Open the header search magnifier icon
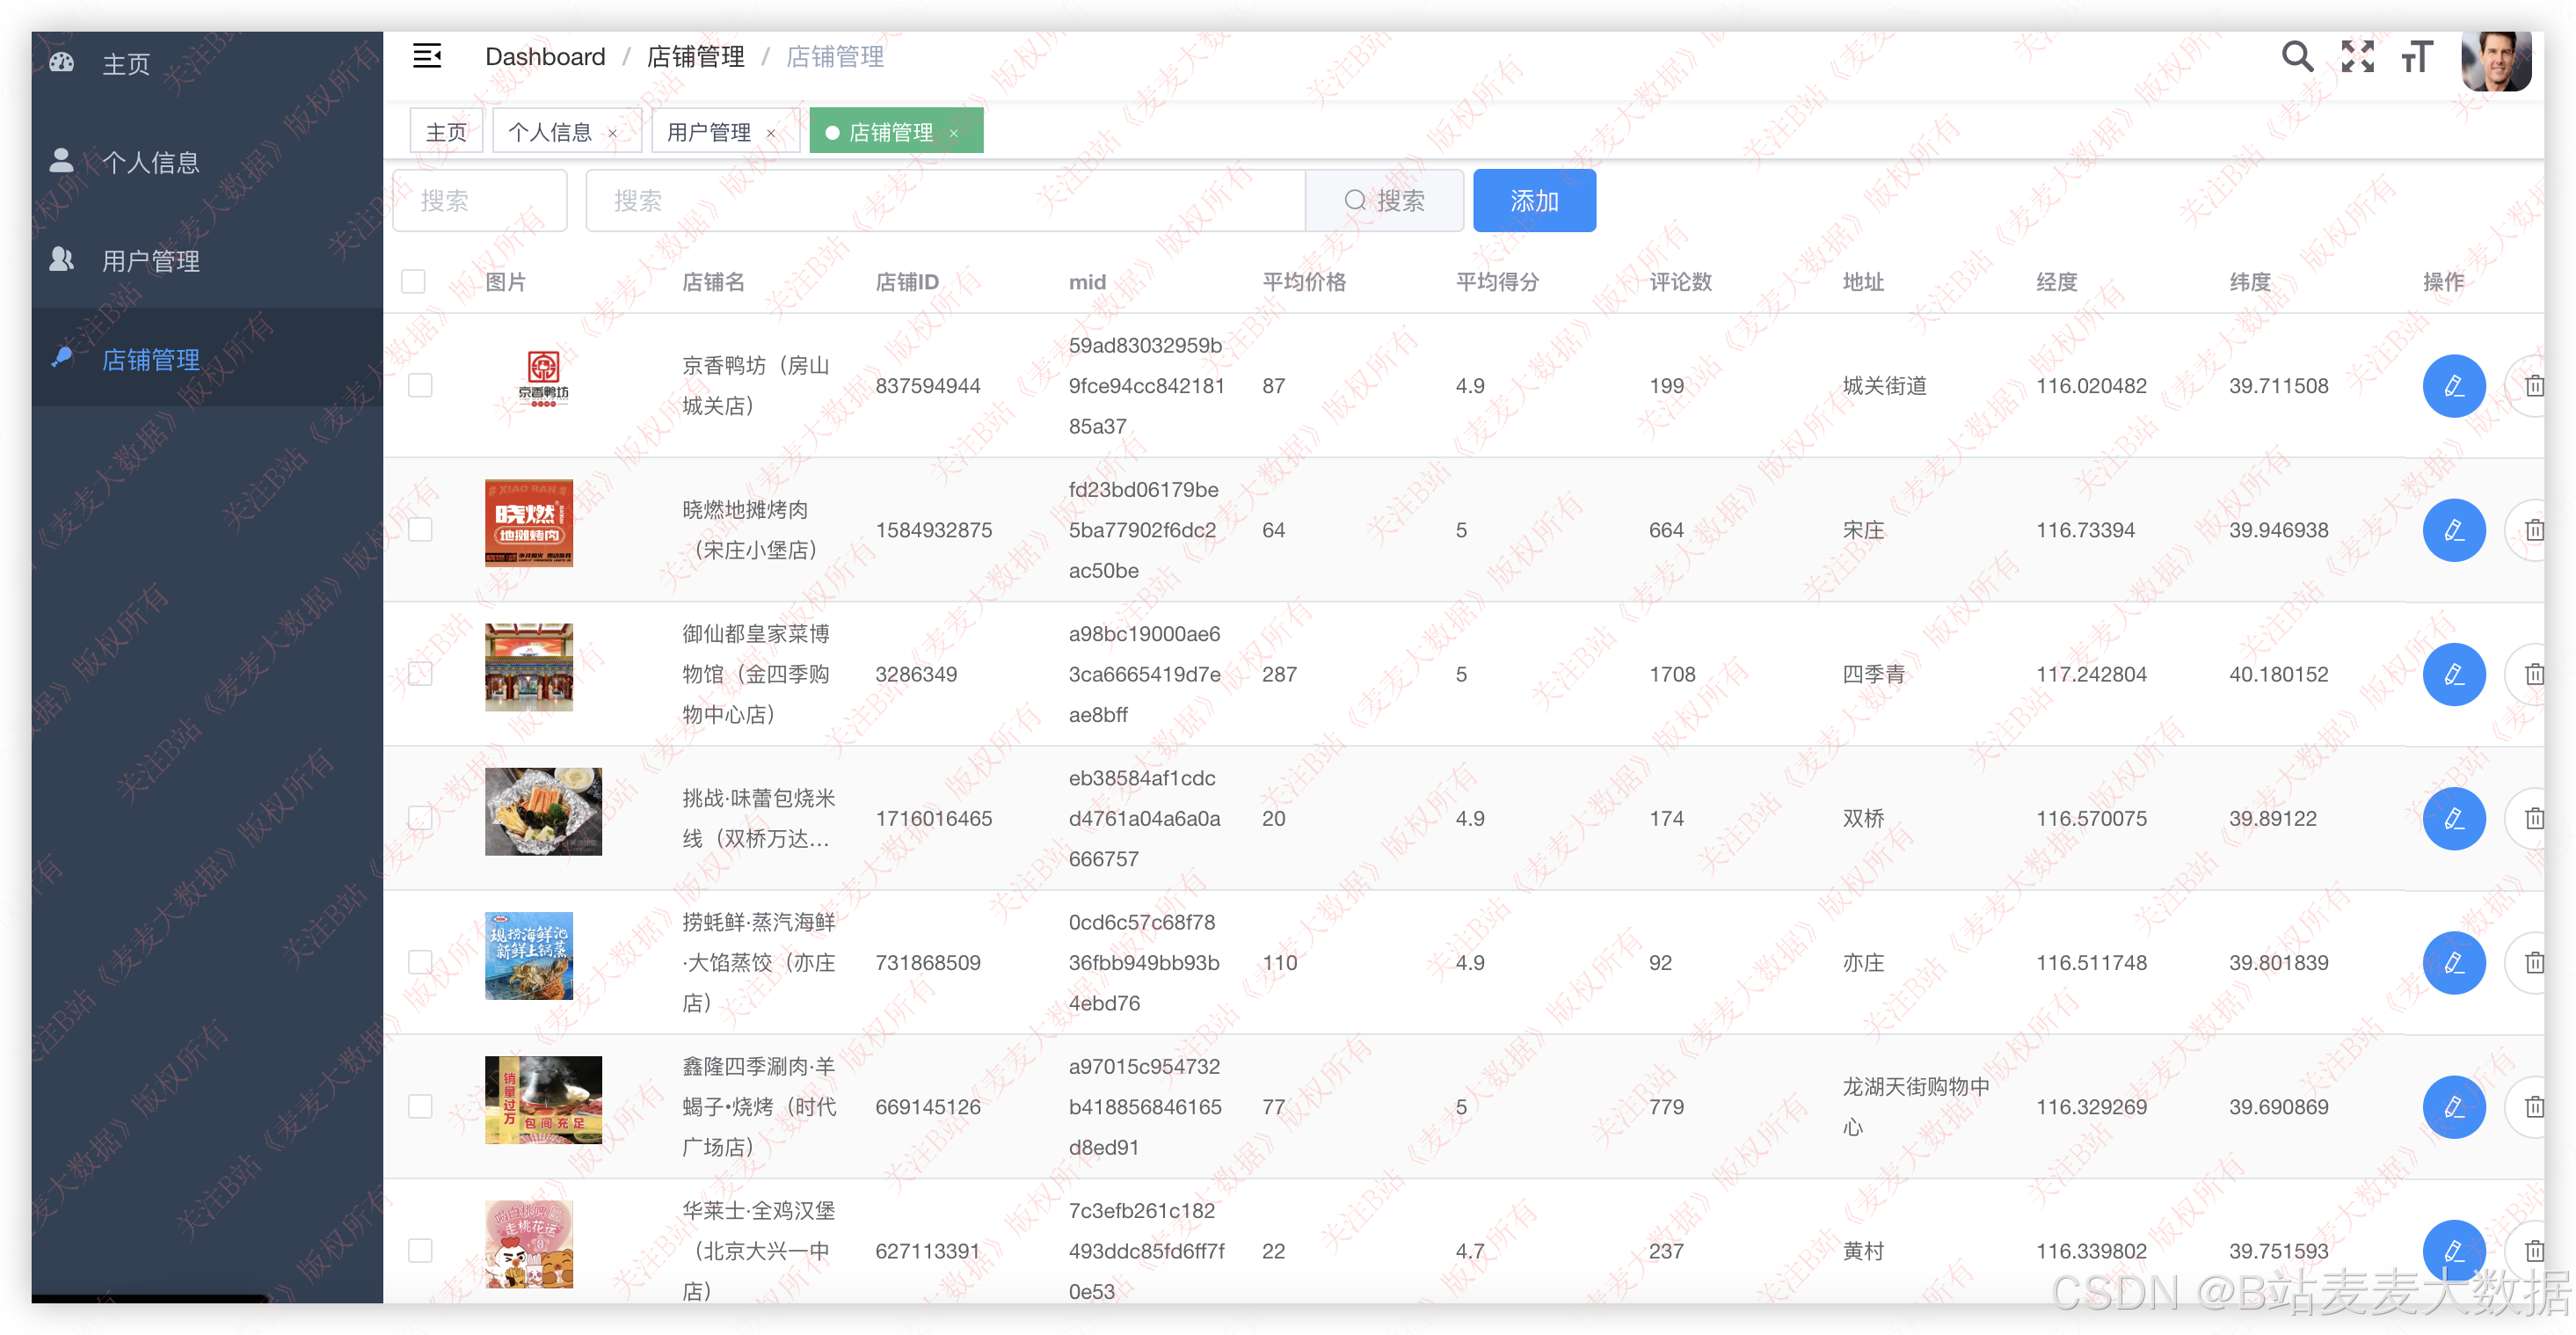Viewport: 2576px width, 1335px height. click(x=2296, y=57)
